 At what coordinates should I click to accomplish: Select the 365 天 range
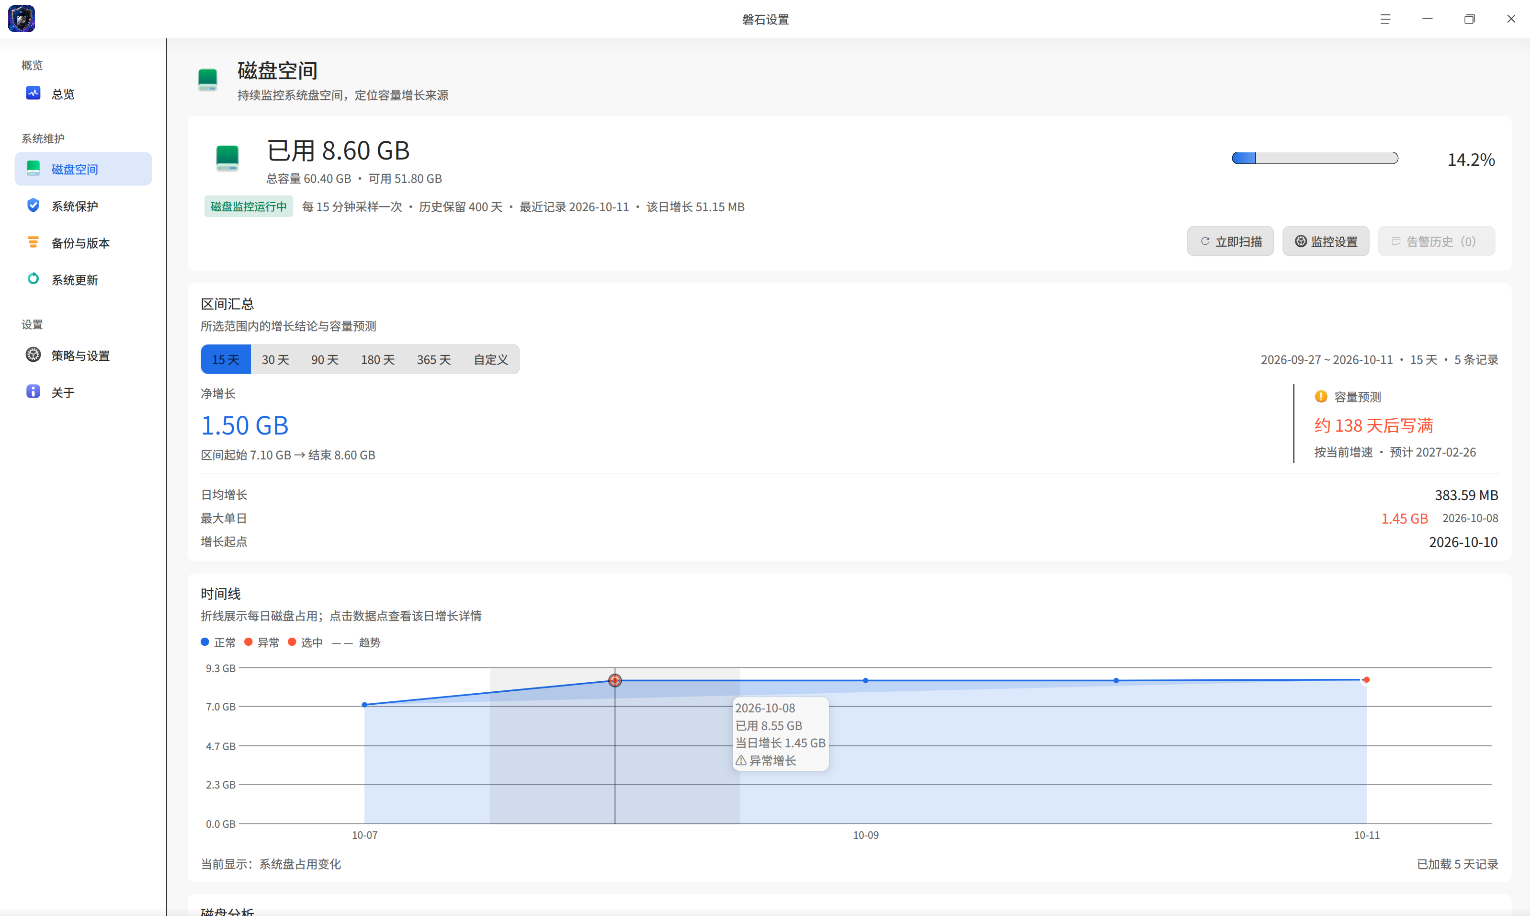pyautogui.click(x=434, y=359)
